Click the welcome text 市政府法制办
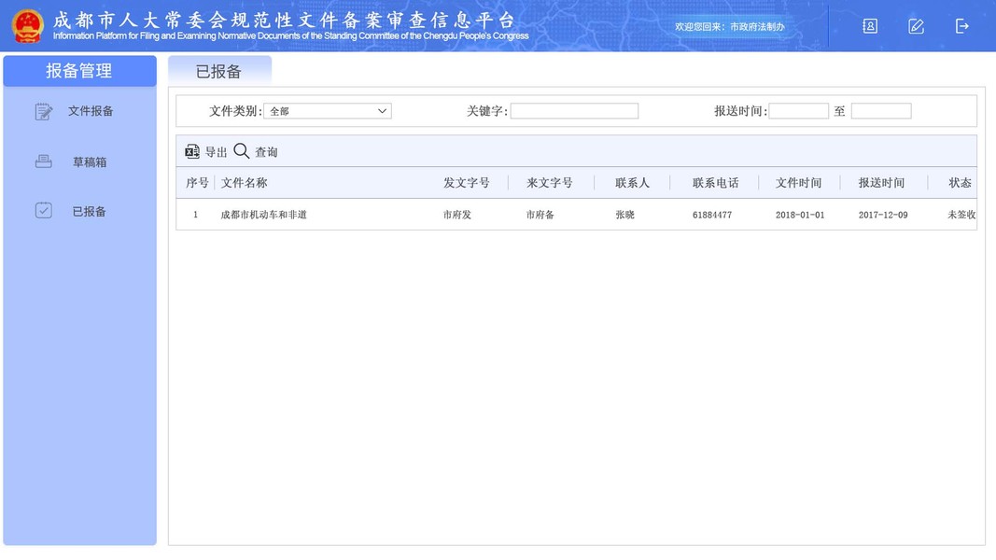Viewport: 996px width, 560px height. pos(757,27)
